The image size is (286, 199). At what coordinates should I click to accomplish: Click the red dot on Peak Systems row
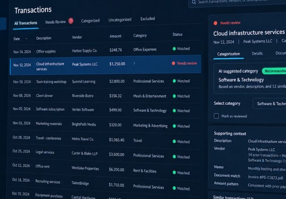173,64
